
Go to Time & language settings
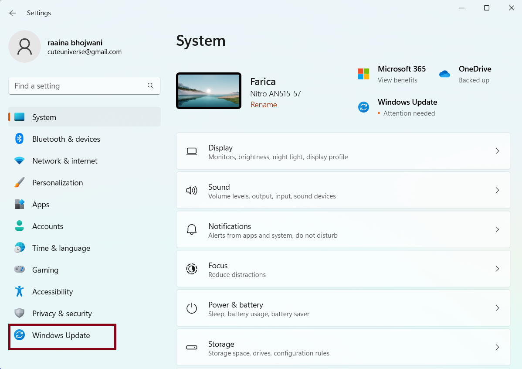pyautogui.click(x=61, y=248)
